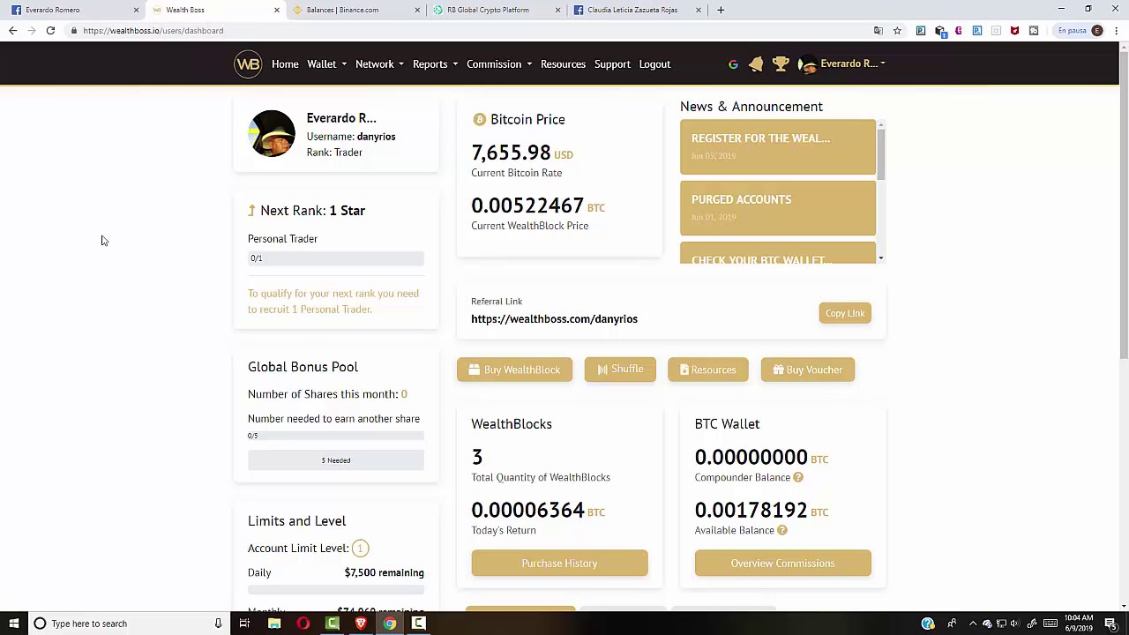Click the address bar URL
This screenshot has height=635, width=1129.
click(x=153, y=31)
